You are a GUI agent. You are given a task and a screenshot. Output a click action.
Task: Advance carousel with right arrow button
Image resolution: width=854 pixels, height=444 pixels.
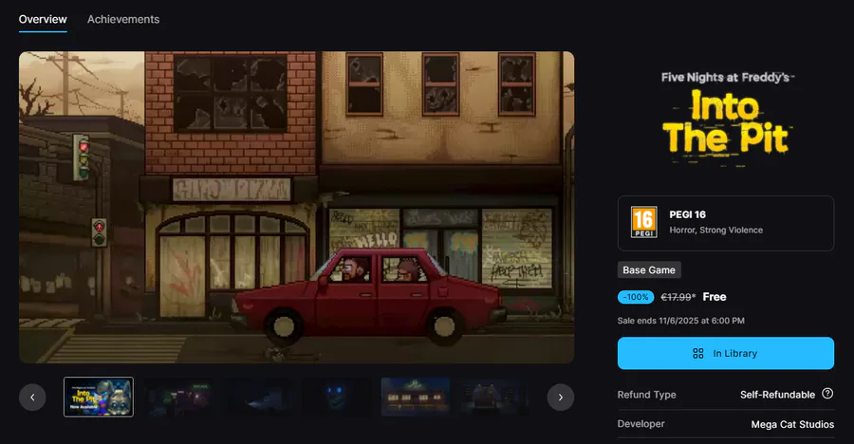pos(561,398)
